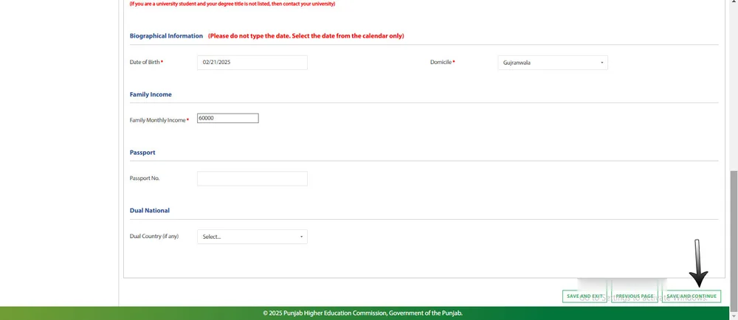Click the Biographical Information heading

(x=166, y=35)
